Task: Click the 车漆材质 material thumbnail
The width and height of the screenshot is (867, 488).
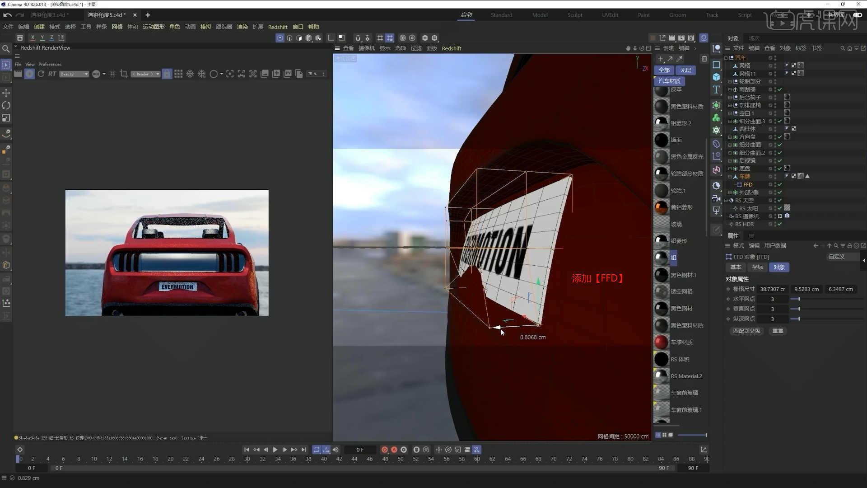Action: pyautogui.click(x=661, y=342)
